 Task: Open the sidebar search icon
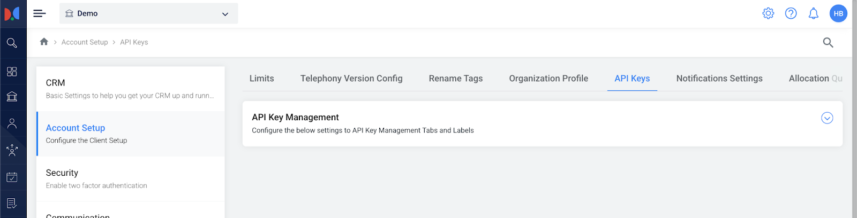pyautogui.click(x=12, y=43)
